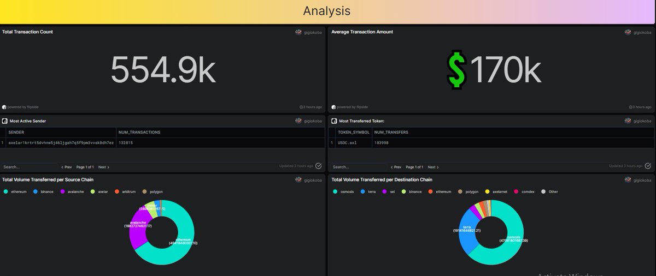Click the 554.9k total transaction value
The image size is (656, 276).
click(x=162, y=70)
